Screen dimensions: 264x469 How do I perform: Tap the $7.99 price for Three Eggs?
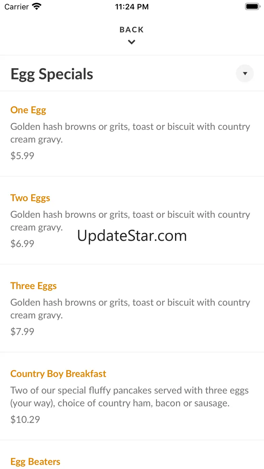pos(22,332)
